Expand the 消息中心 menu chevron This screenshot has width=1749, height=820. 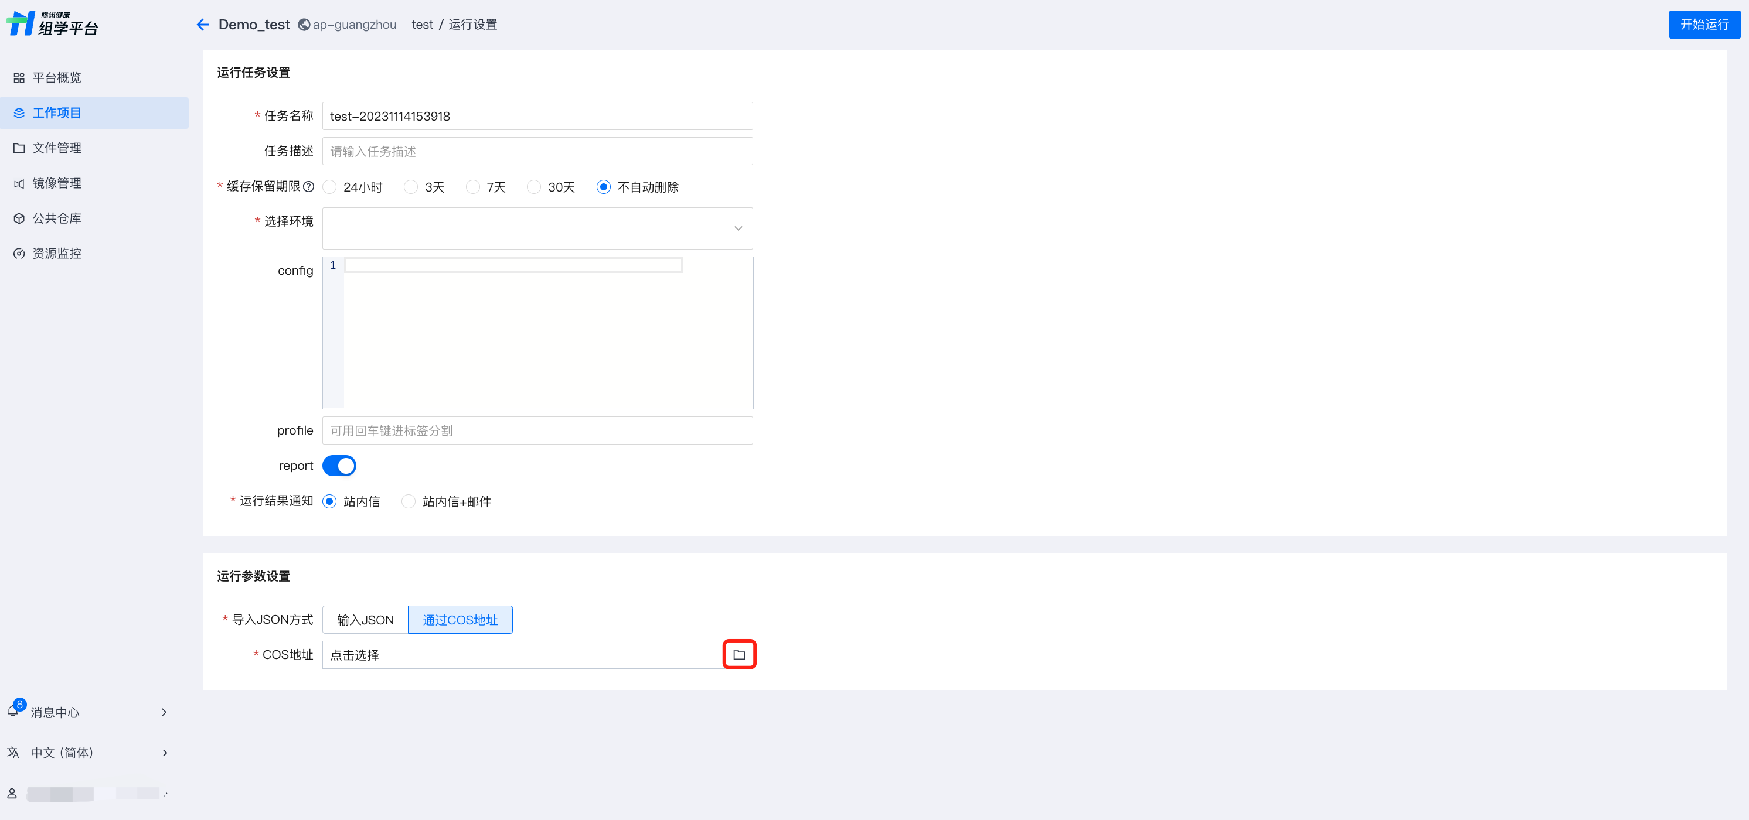[164, 712]
